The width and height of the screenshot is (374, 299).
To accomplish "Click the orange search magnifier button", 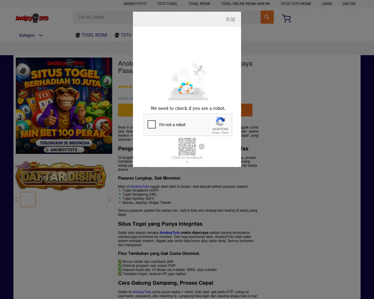I will pos(267,17).
